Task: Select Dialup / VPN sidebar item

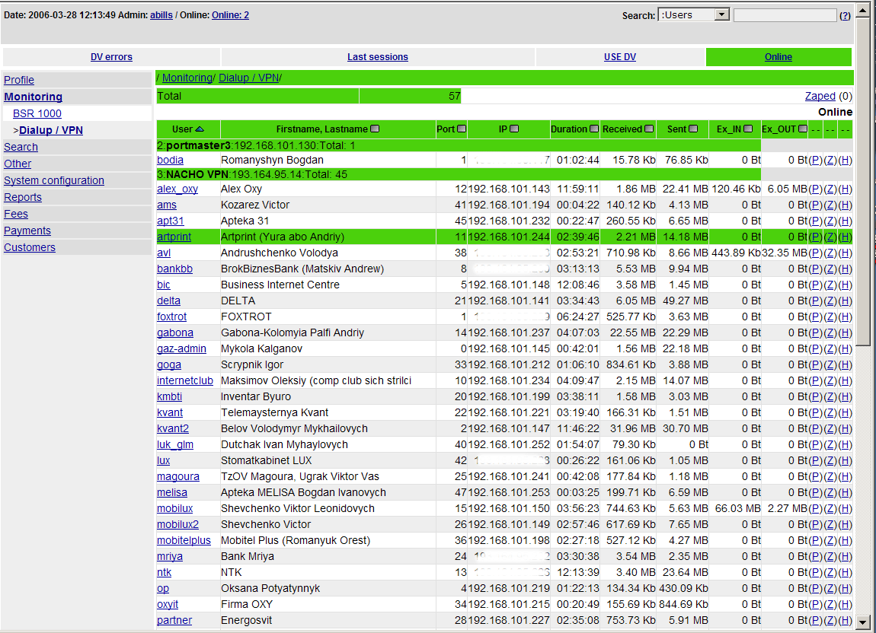Action: point(51,130)
